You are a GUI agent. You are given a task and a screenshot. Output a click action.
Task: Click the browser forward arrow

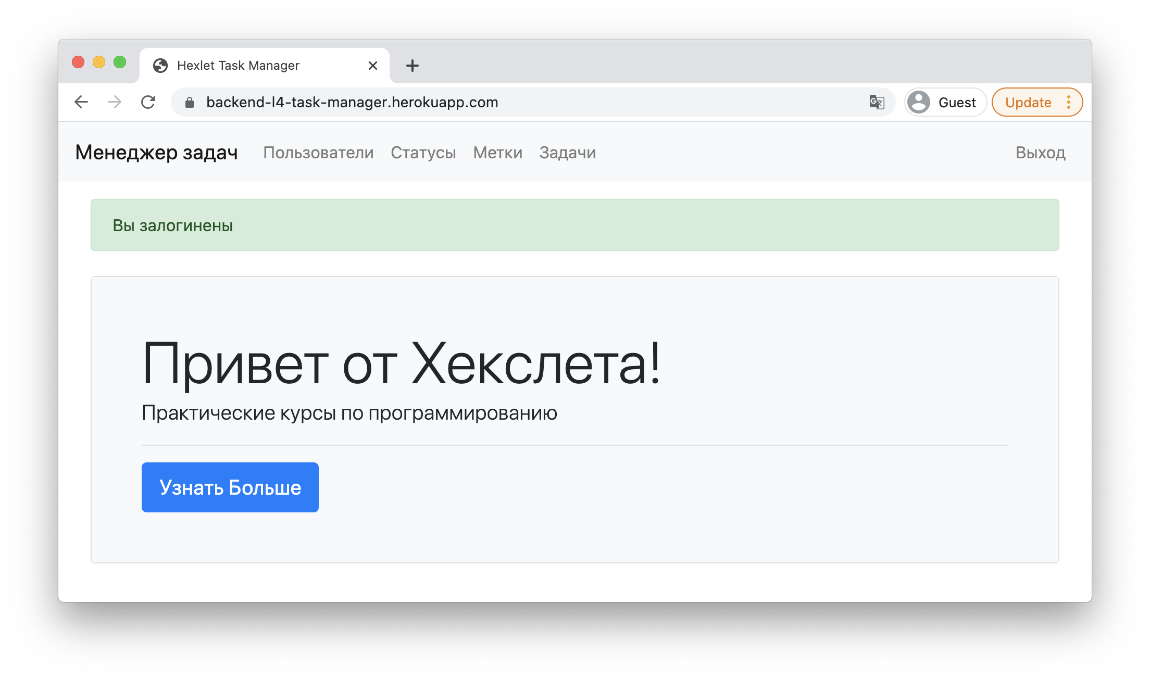click(115, 102)
